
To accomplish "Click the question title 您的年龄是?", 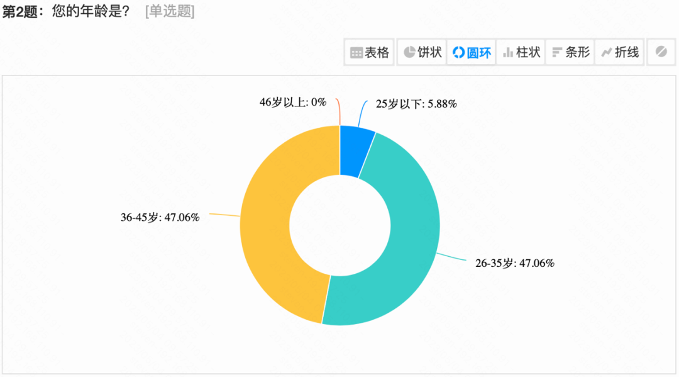I will click(91, 11).
